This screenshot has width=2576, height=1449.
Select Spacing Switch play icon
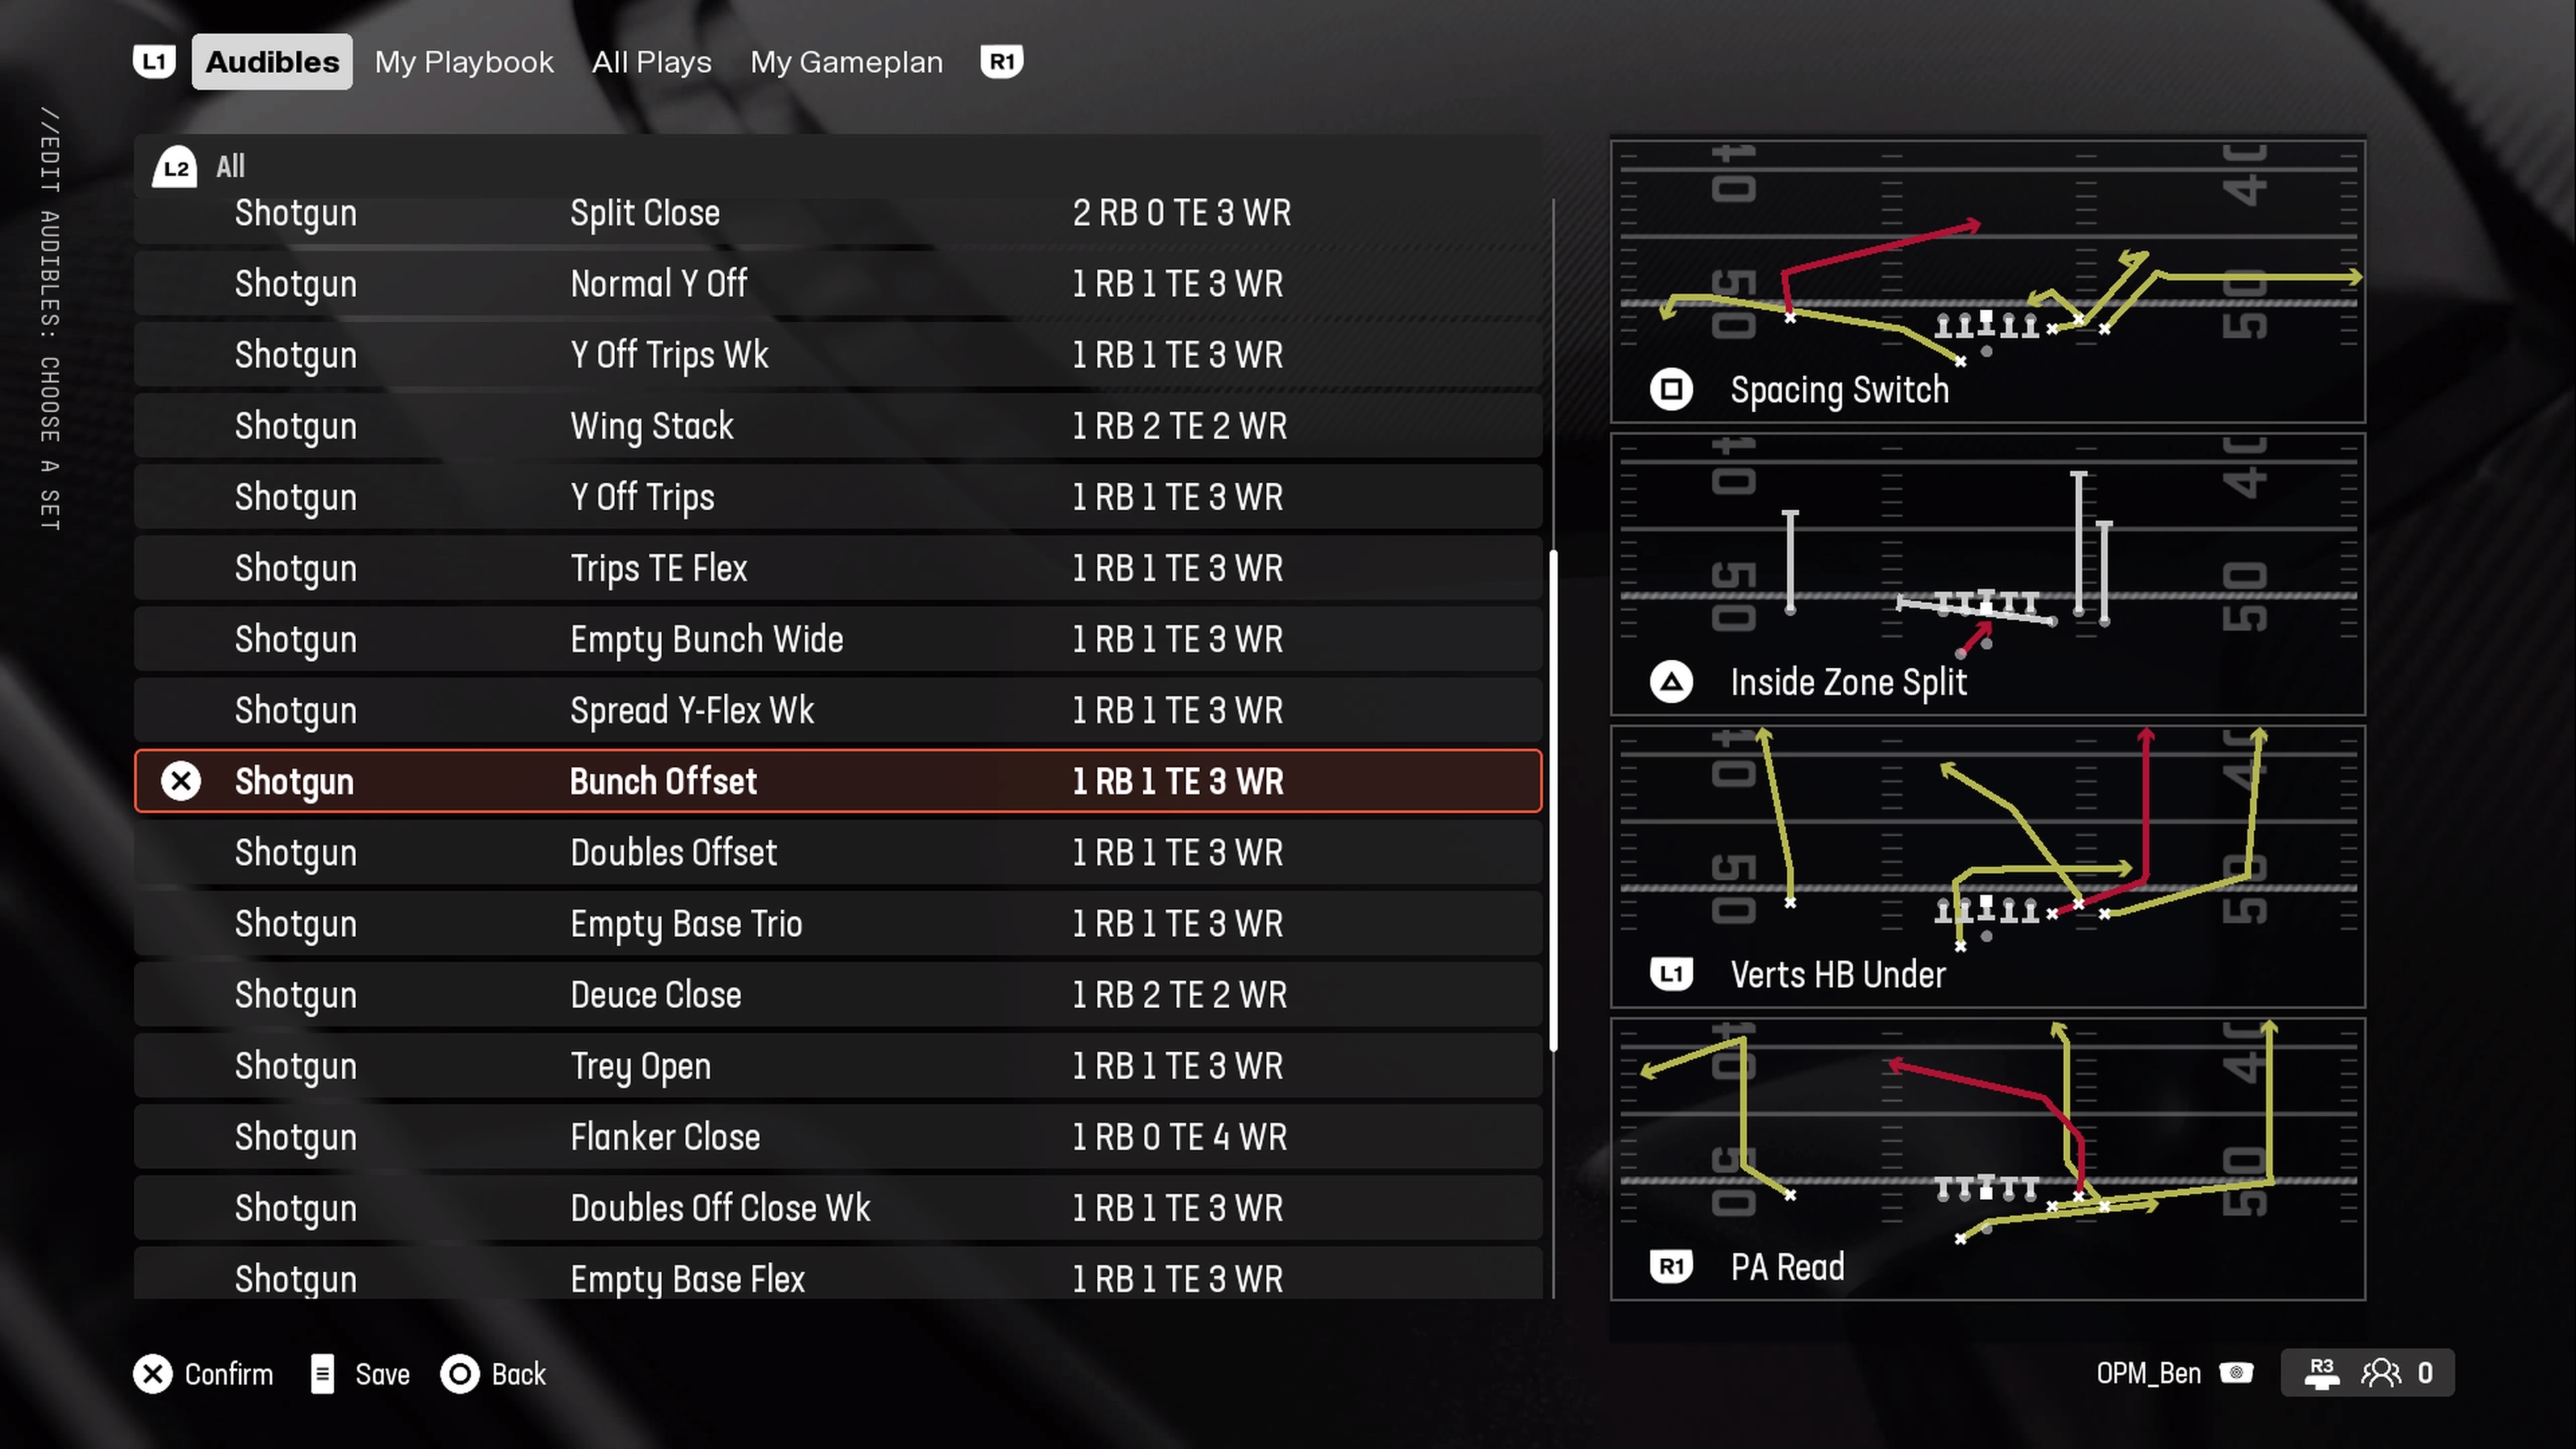(1670, 388)
